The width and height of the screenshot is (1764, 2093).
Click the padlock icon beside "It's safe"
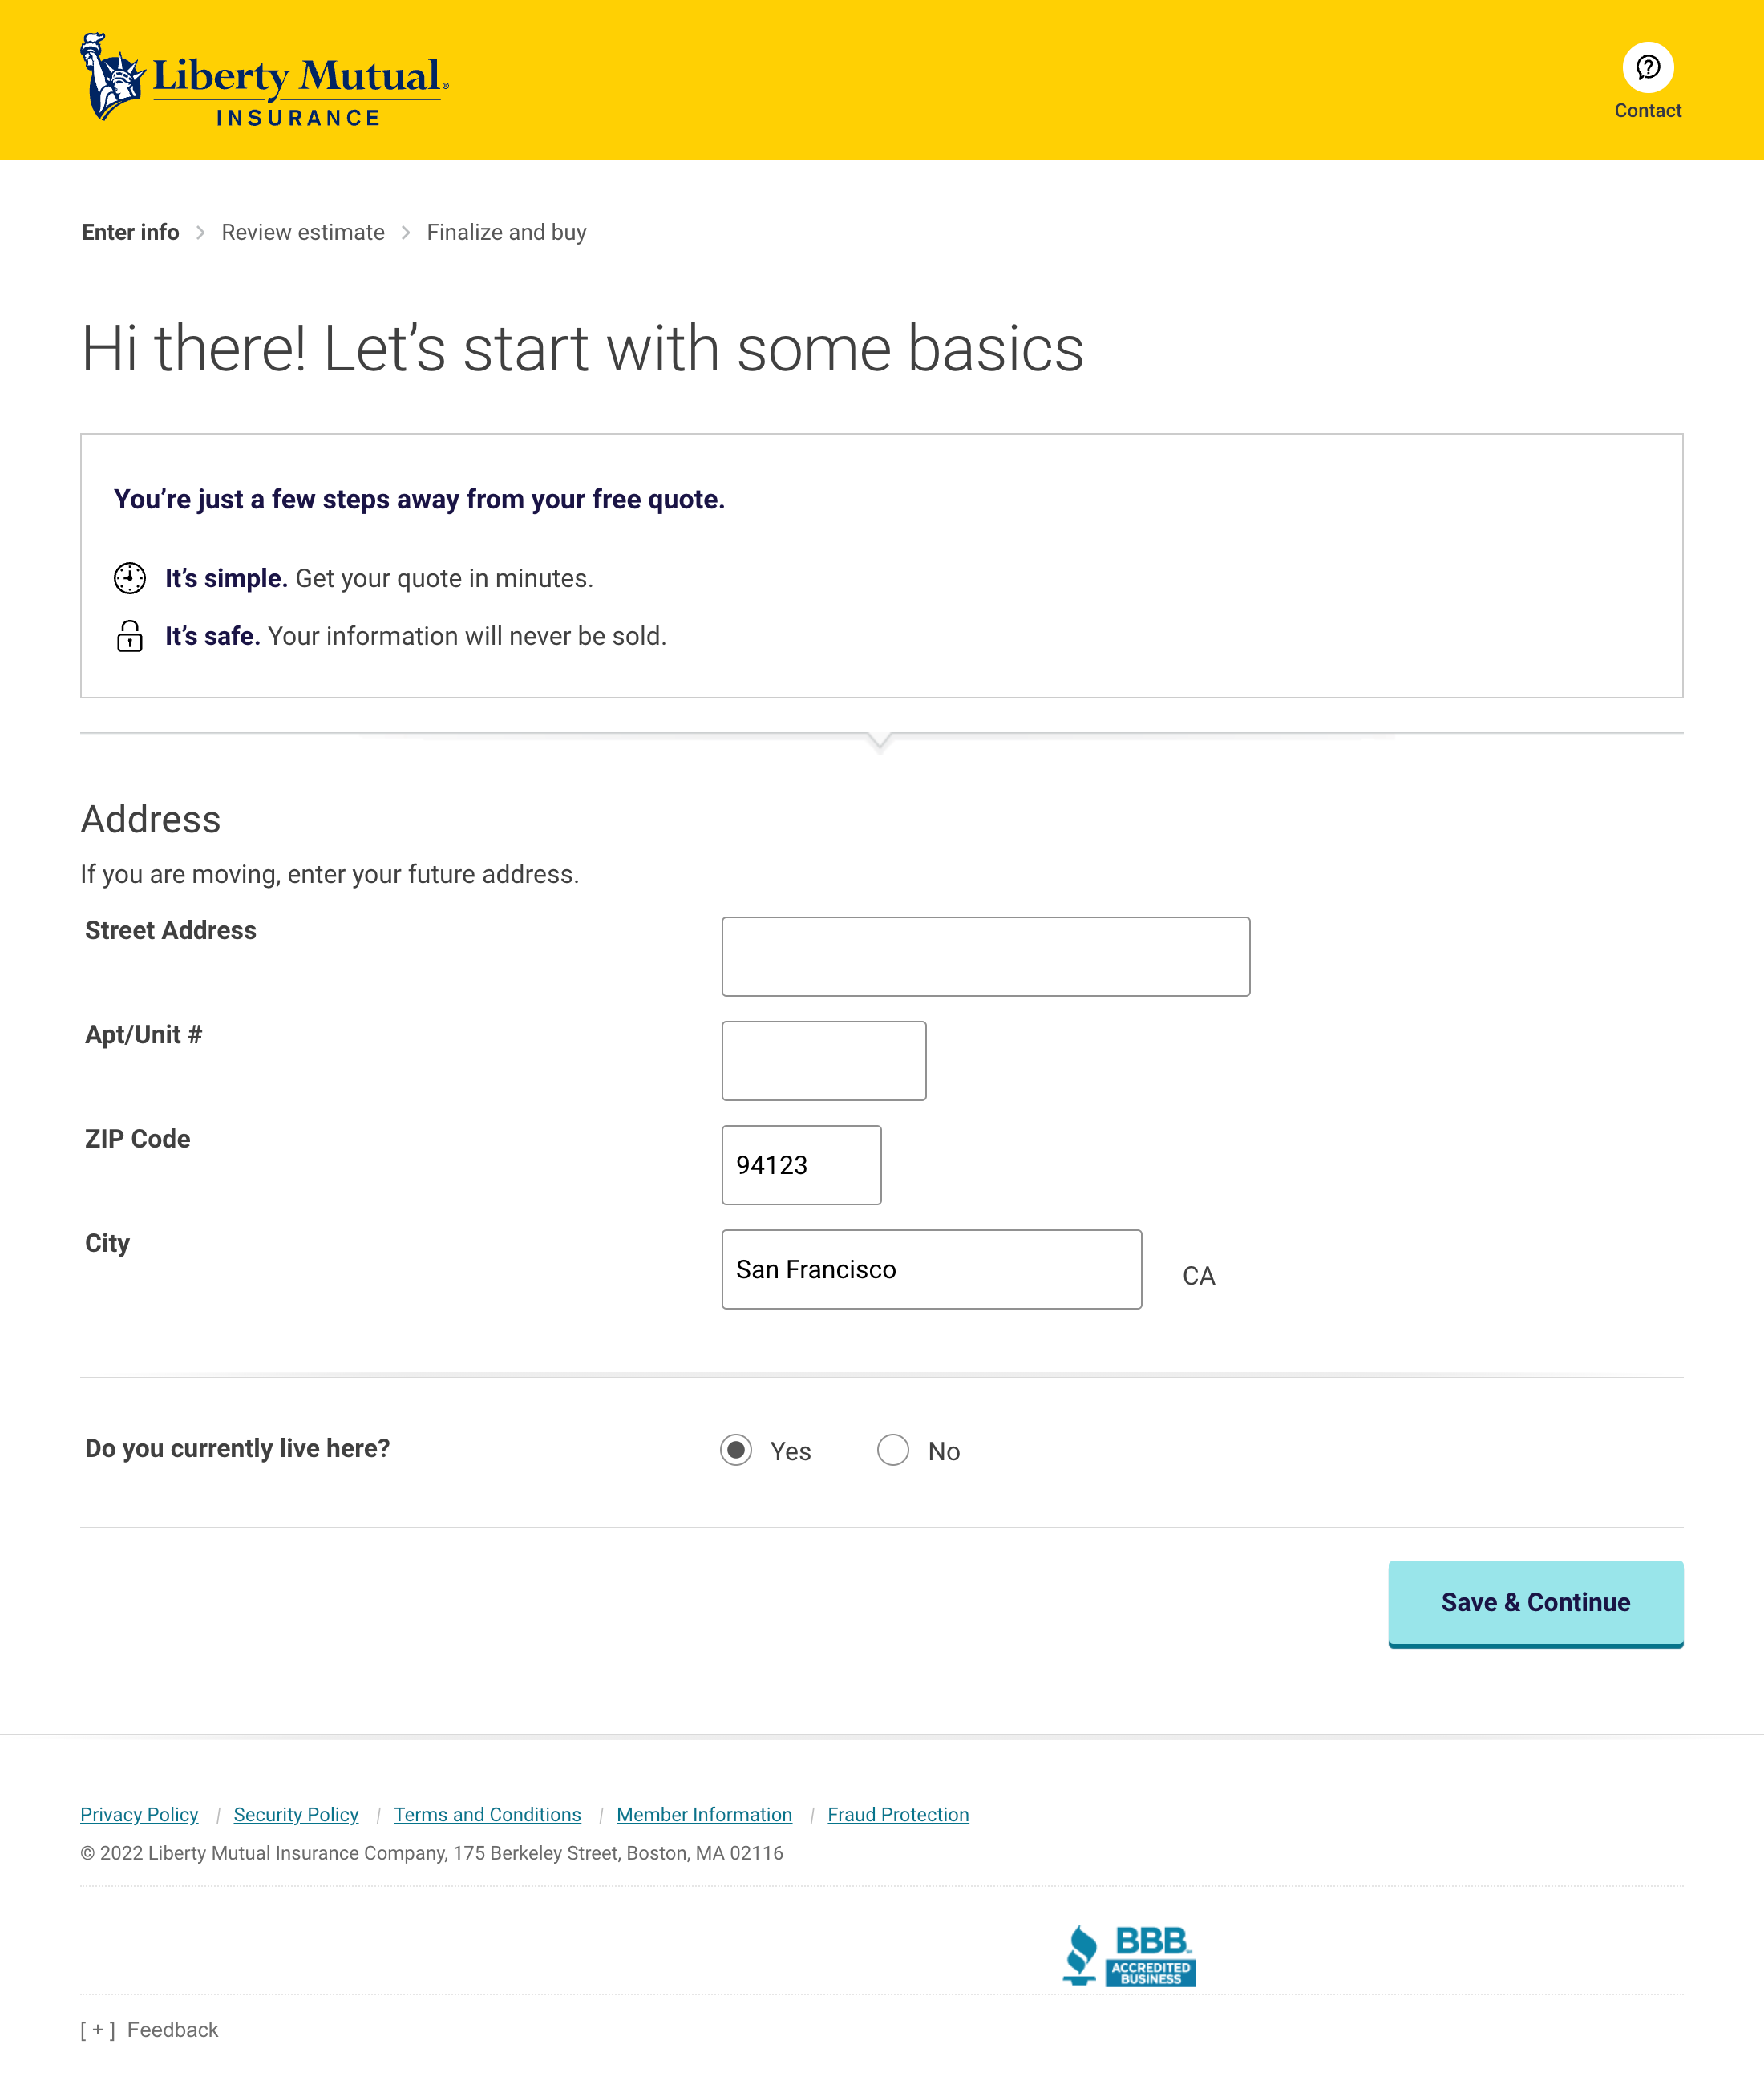[x=130, y=636]
